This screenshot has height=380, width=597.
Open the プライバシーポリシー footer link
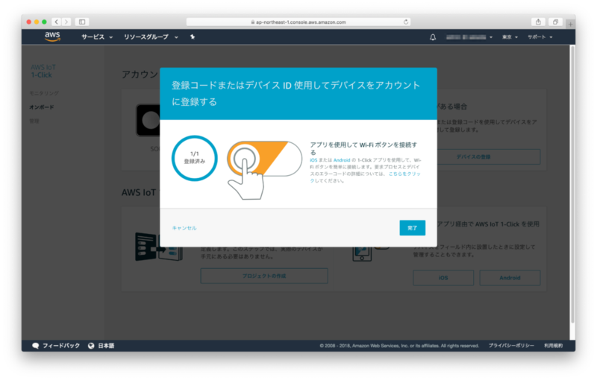pyautogui.click(x=511, y=346)
